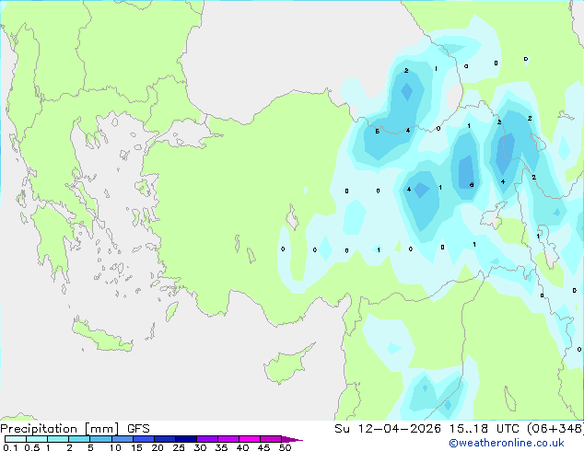The image size is (584, 451).
Task: Click the '30' legend scale label
Action: 200,447
